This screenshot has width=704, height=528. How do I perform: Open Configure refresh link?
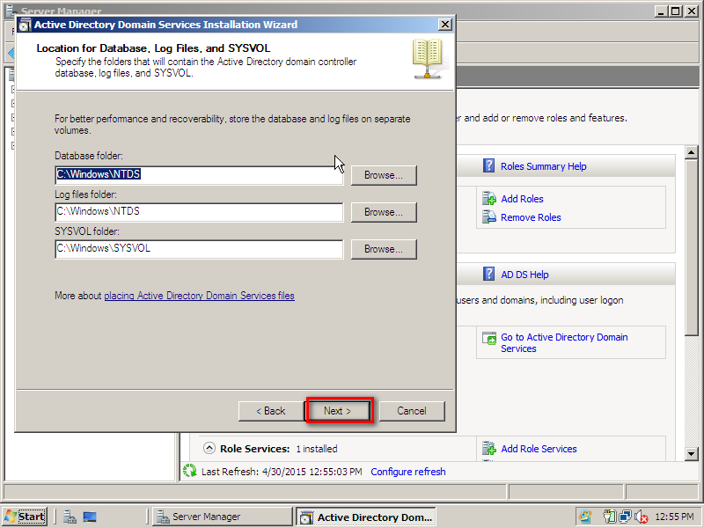click(408, 472)
